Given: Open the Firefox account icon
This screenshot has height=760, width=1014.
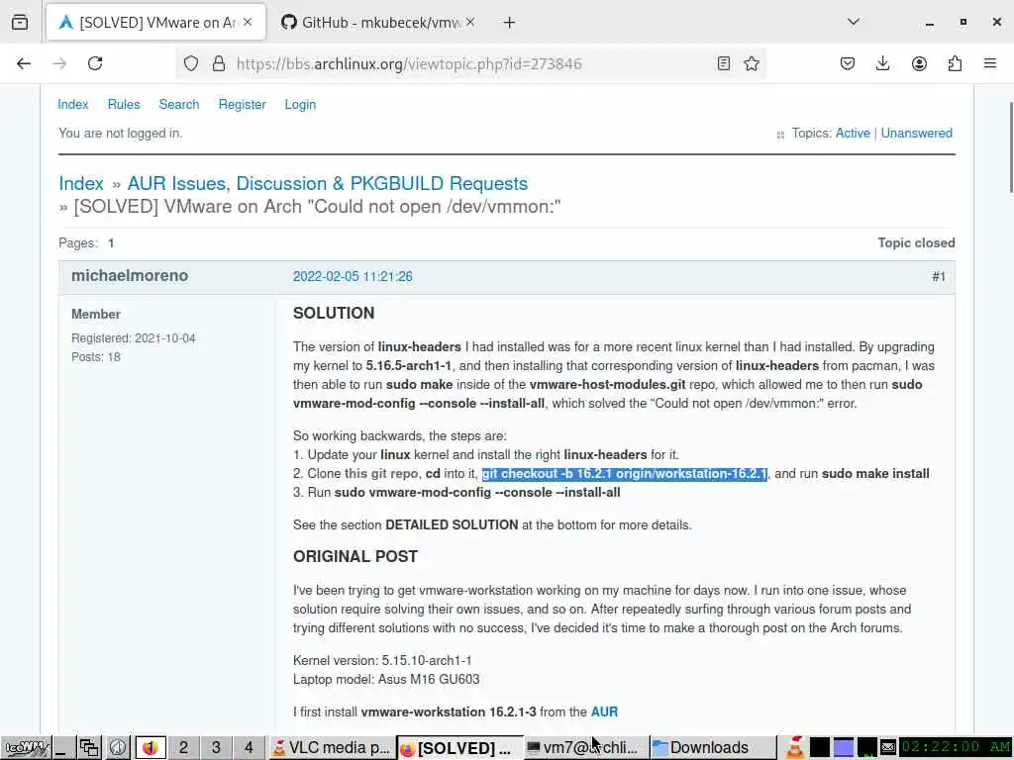Looking at the screenshot, I should tap(919, 63).
